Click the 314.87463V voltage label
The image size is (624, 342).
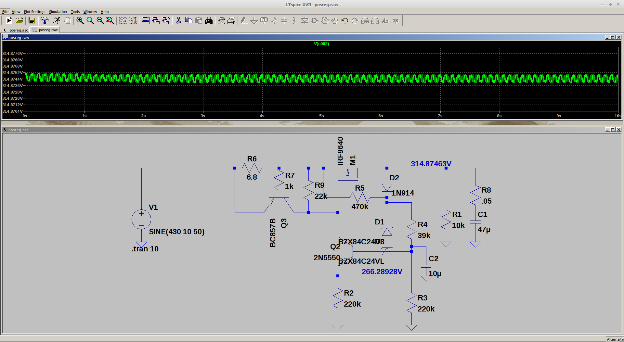[x=431, y=164]
